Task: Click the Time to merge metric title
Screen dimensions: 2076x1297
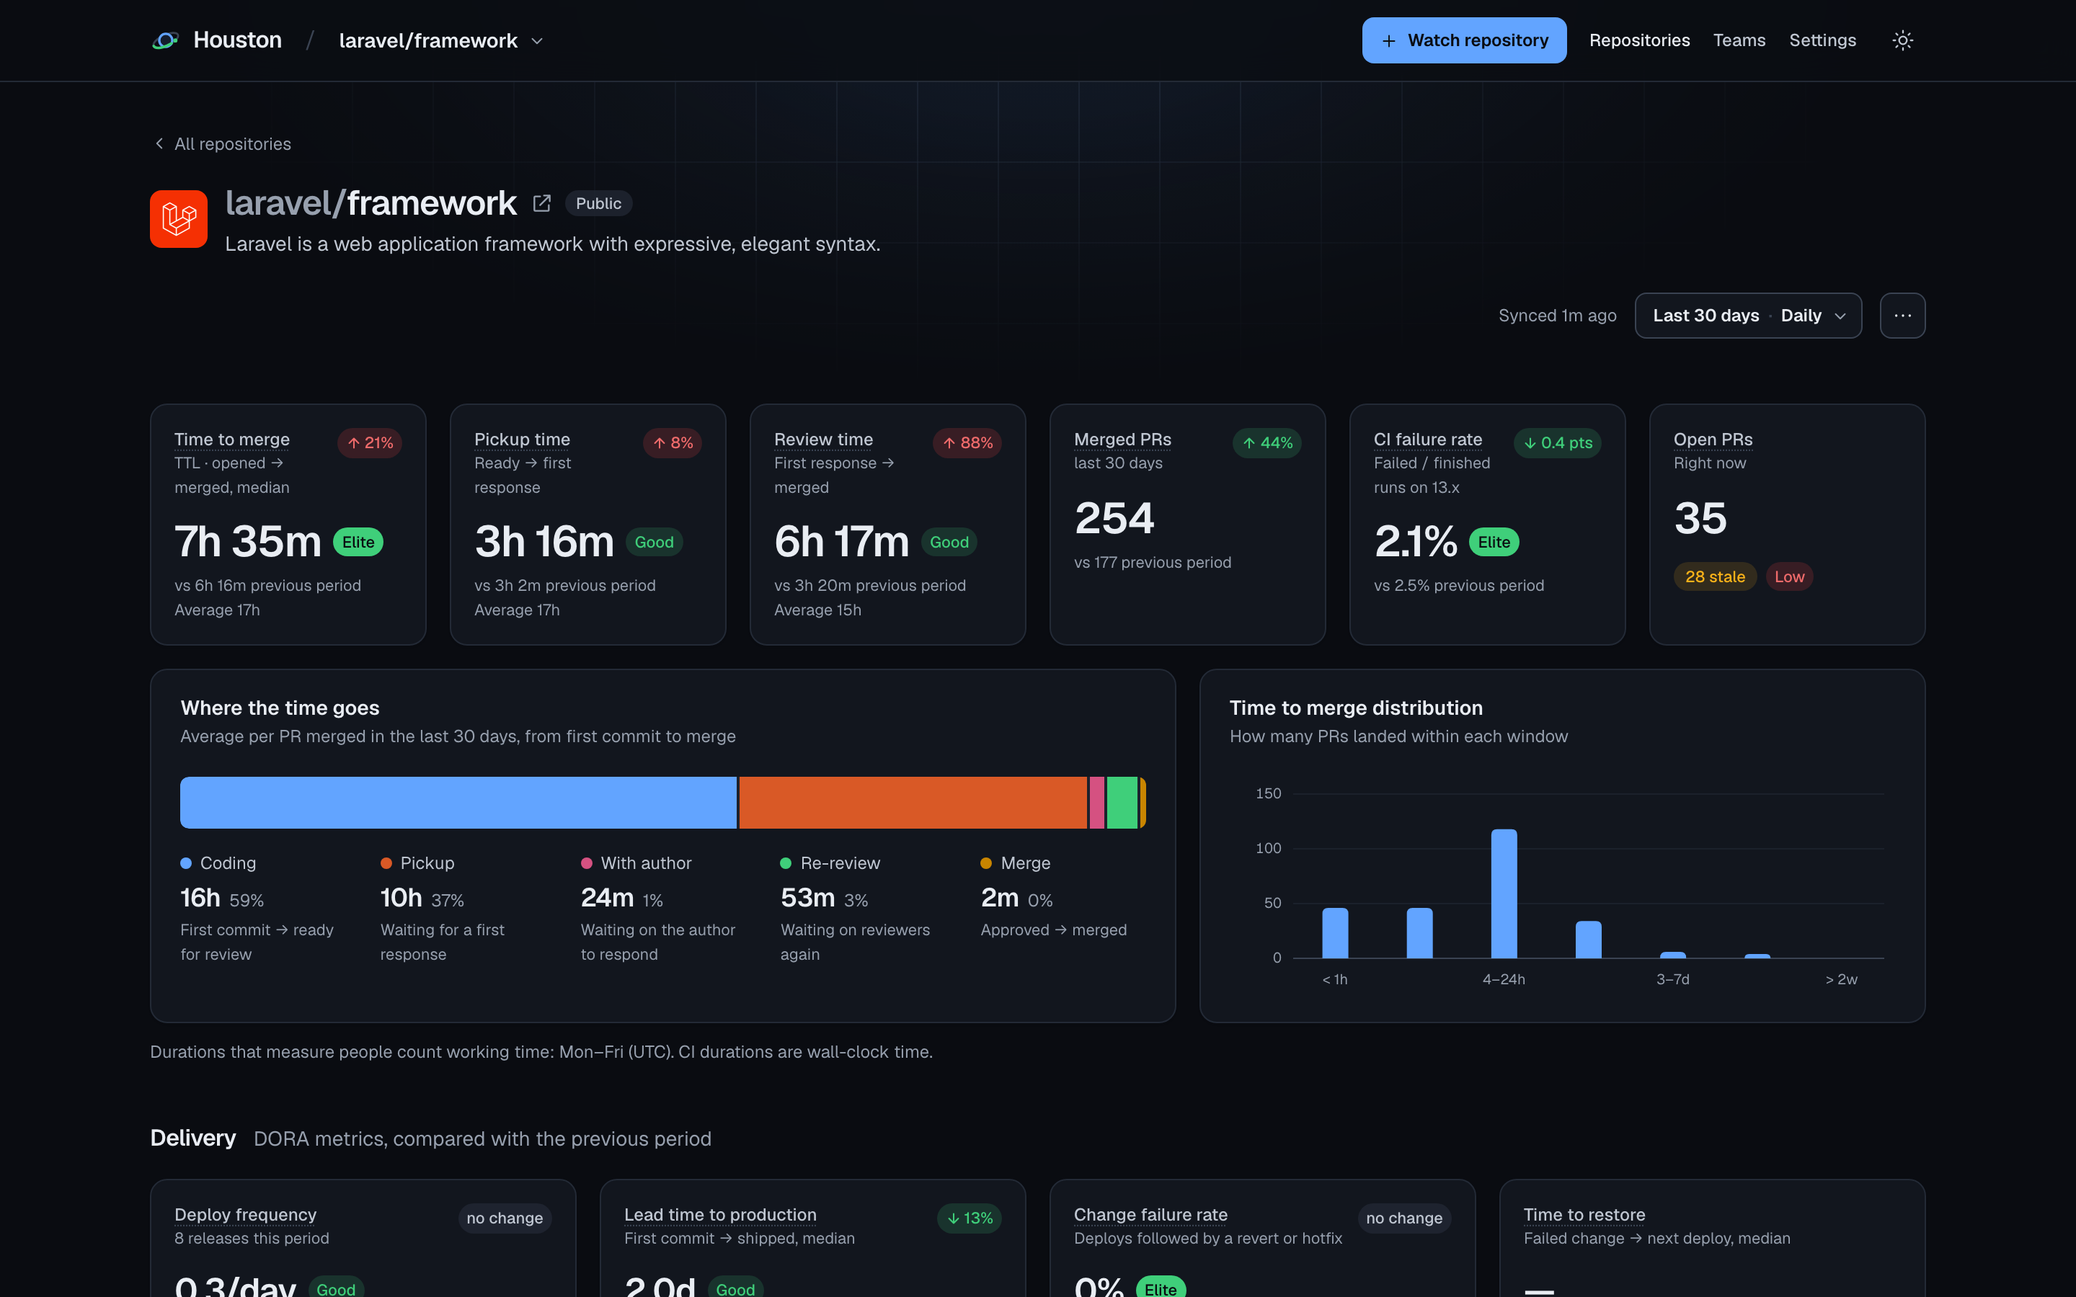Action: [231, 440]
